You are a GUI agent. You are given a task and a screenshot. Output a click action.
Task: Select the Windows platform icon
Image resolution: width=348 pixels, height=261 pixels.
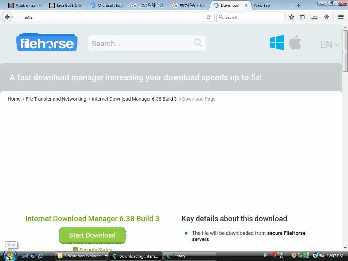click(x=277, y=42)
